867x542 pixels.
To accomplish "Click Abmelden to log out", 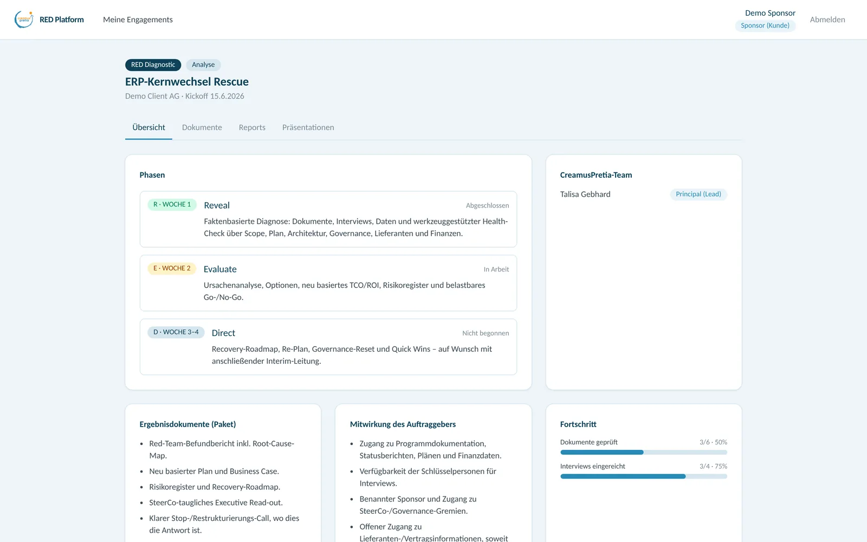I will pyautogui.click(x=827, y=20).
